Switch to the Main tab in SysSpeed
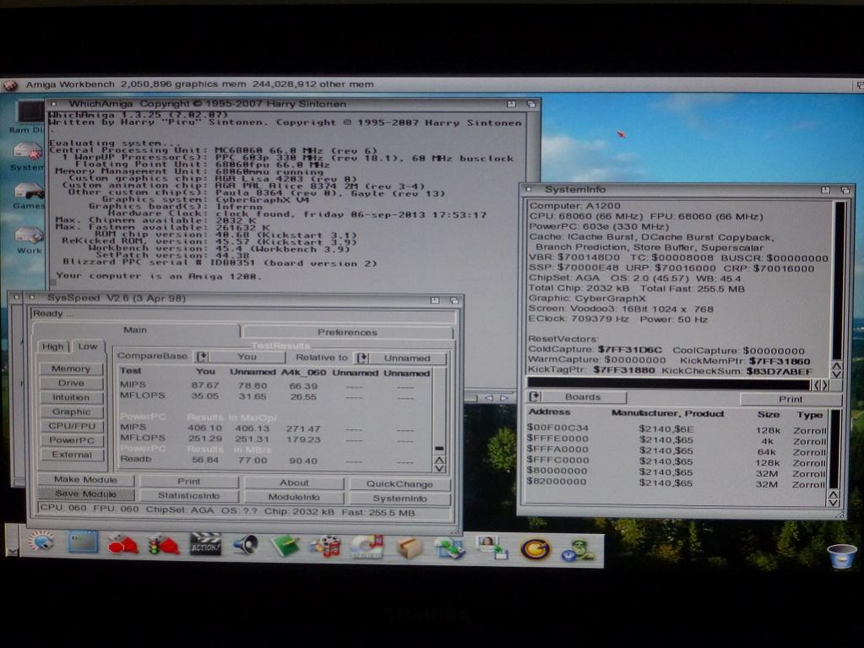Screen dimensions: 864x648 point(135,330)
